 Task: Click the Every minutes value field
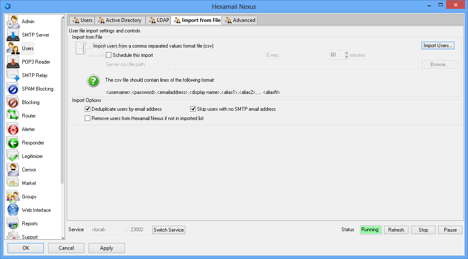[337, 55]
